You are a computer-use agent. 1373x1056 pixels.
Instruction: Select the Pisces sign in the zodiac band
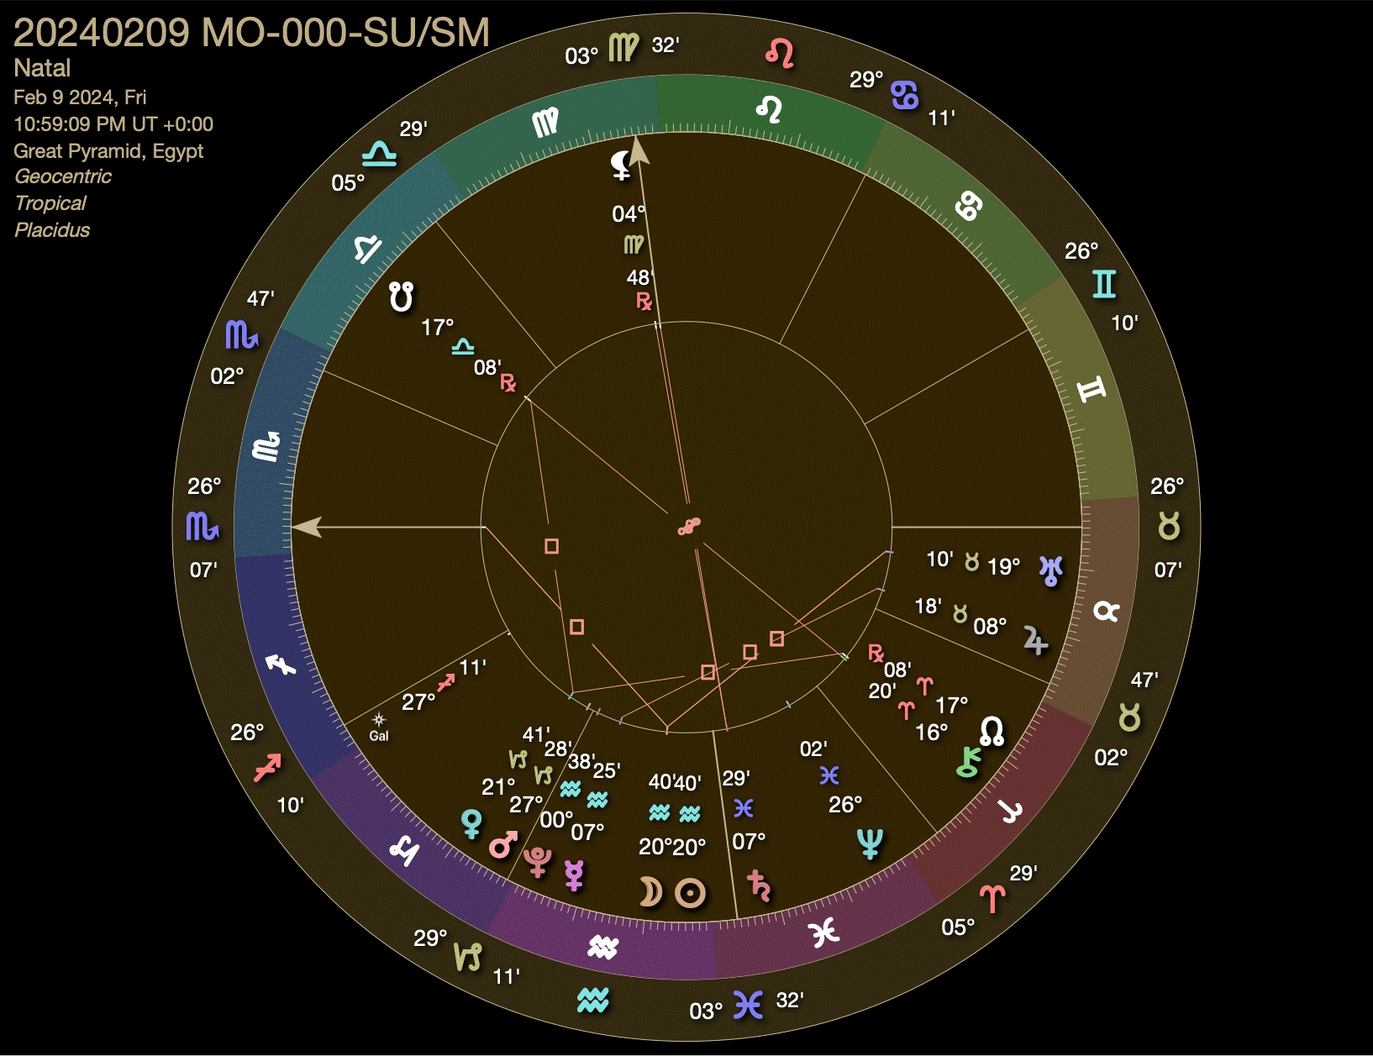[x=824, y=933]
